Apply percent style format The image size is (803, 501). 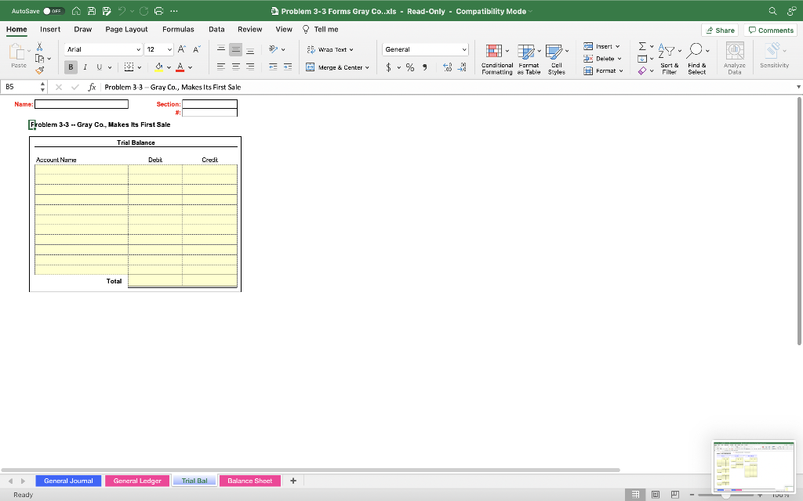pos(409,67)
